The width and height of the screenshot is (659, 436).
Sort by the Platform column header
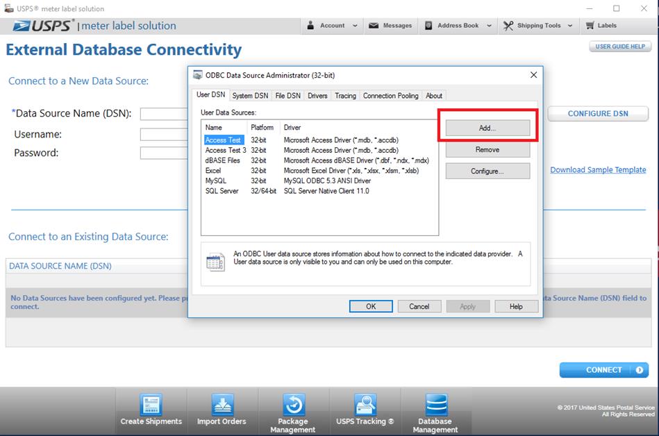click(x=262, y=127)
